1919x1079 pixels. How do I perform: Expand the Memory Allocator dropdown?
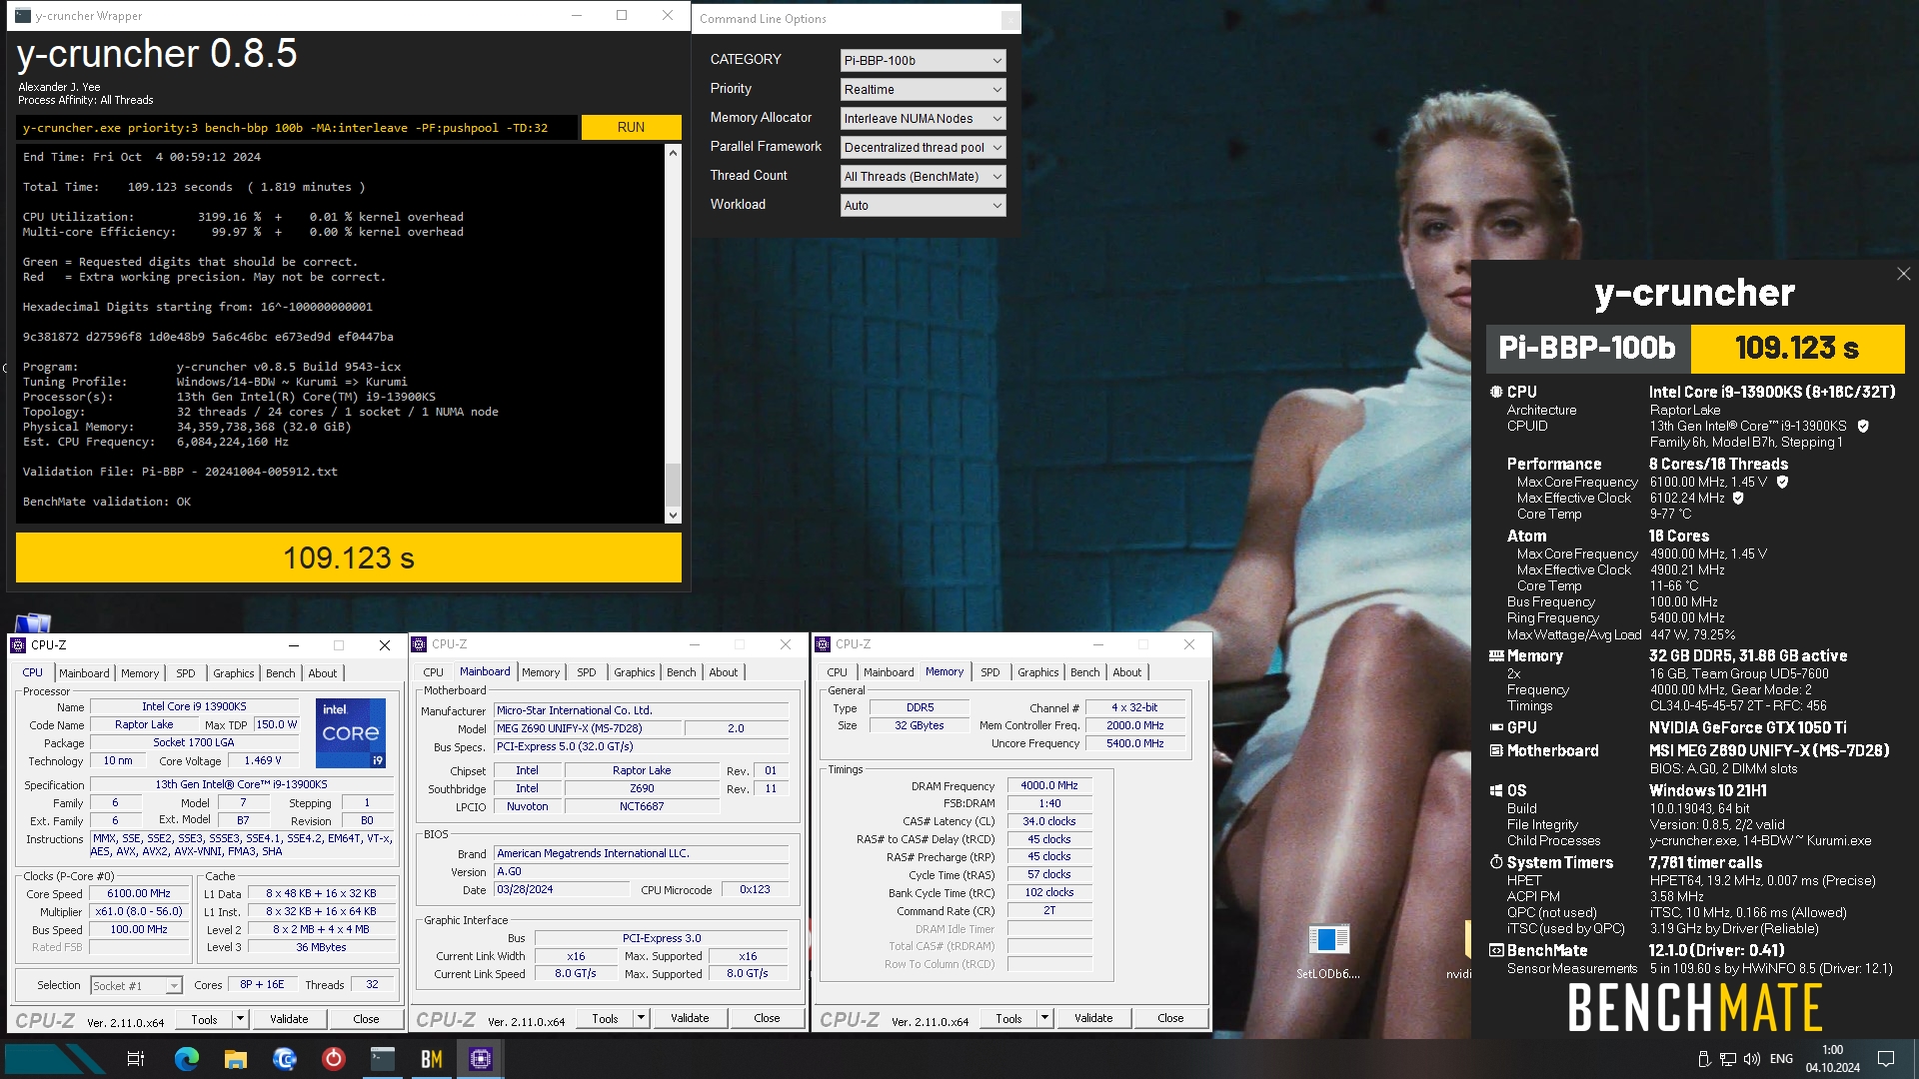coord(923,119)
